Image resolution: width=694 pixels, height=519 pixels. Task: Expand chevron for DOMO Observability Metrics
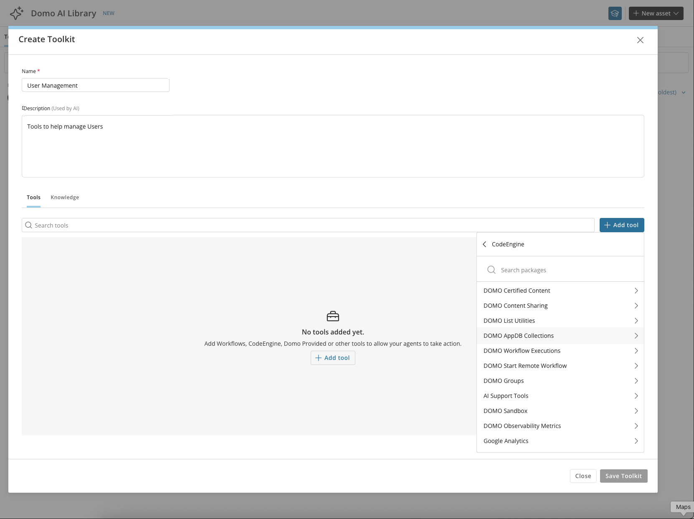(636, 426)
